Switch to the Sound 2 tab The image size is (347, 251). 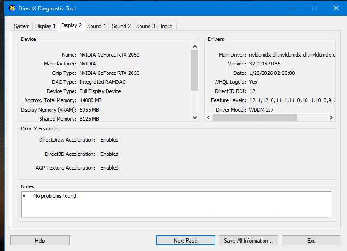click(x=121, y=26)
